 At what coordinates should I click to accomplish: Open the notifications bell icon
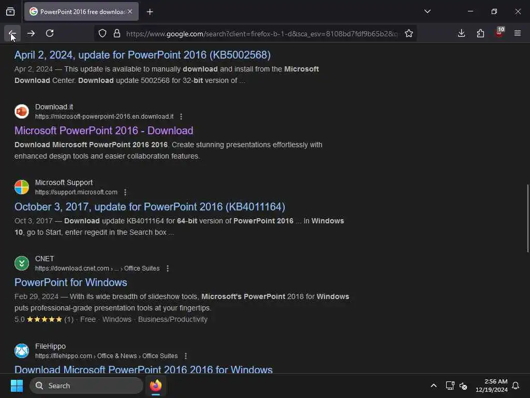(516, 386)
